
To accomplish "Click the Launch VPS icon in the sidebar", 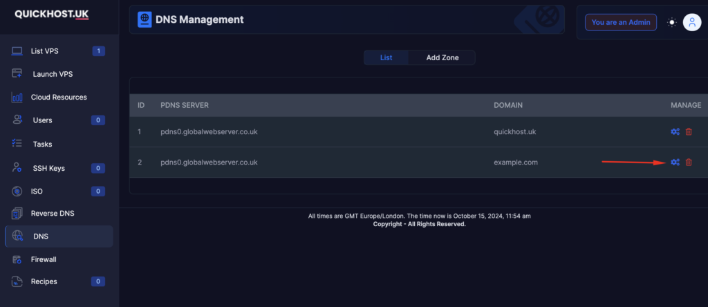I will pyautogui.click(x=17, y=73).
